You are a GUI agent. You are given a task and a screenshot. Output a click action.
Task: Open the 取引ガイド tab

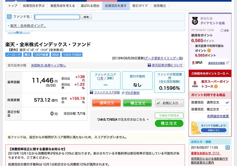pyautogui.click(x=140, y=6)
